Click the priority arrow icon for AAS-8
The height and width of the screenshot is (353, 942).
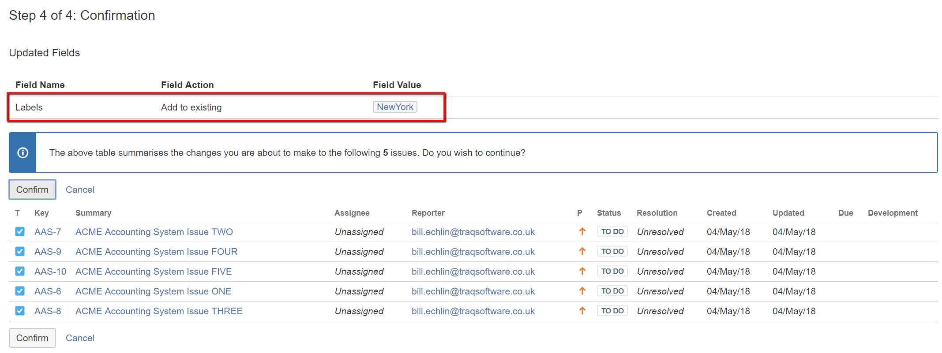tap(582, 311)
